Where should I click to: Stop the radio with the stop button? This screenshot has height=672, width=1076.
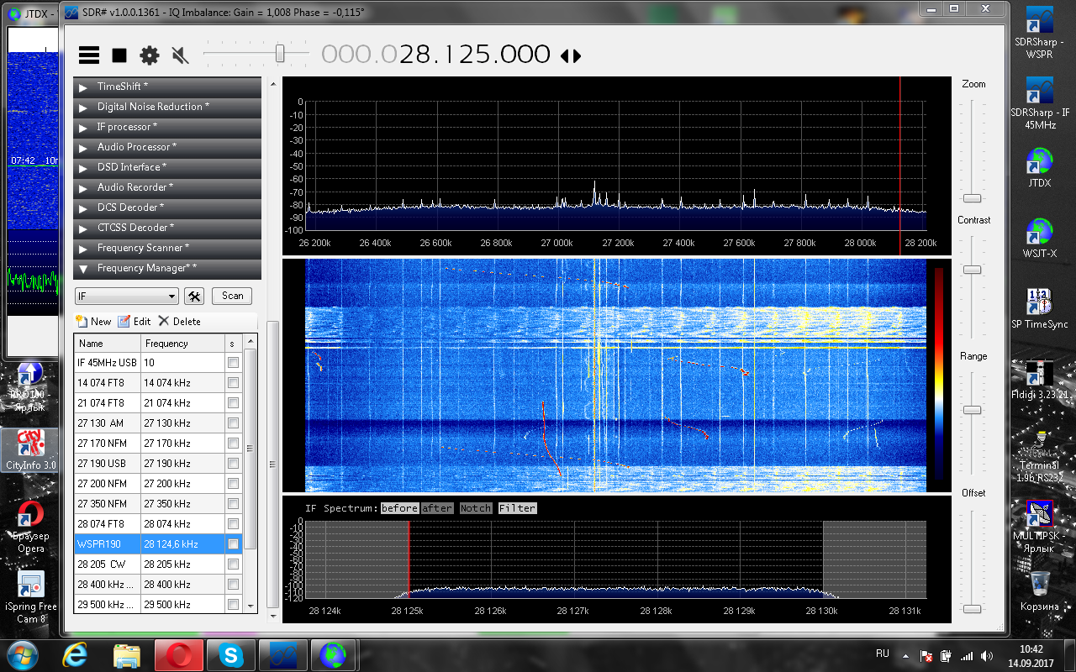(119, 55)
